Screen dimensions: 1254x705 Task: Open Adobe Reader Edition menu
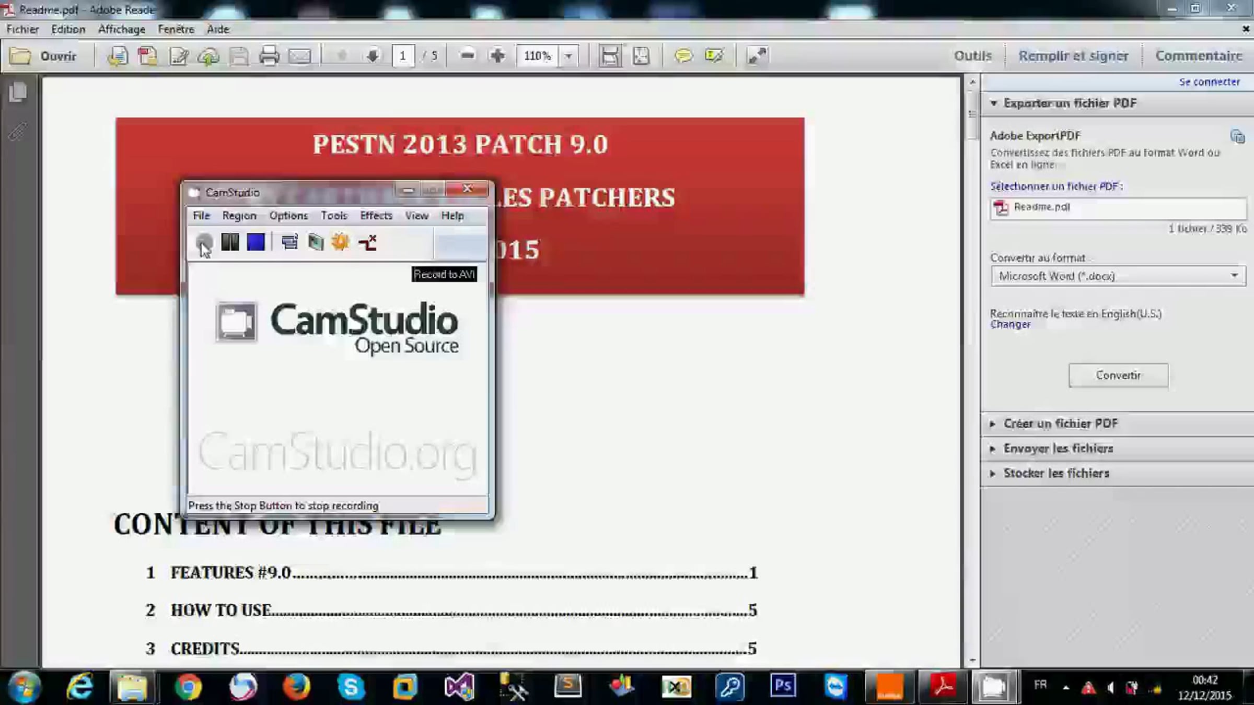pos(68,29)
